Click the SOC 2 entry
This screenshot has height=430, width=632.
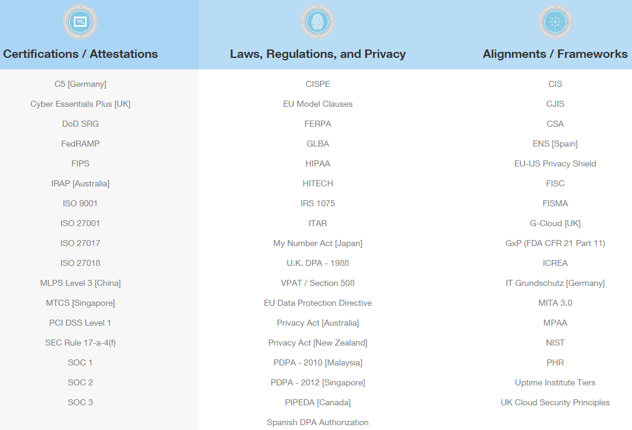pos(80,382)
